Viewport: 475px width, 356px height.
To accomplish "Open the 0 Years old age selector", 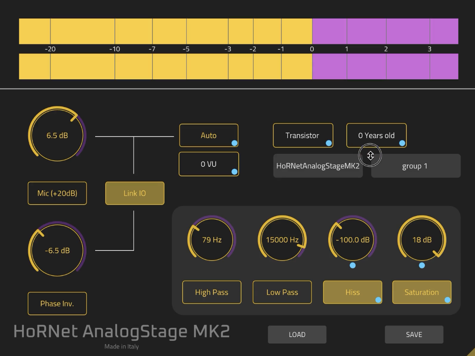I will point(377,135).
